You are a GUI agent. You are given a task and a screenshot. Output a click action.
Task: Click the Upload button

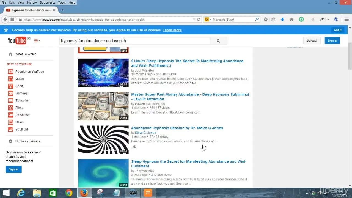point(312,40)
